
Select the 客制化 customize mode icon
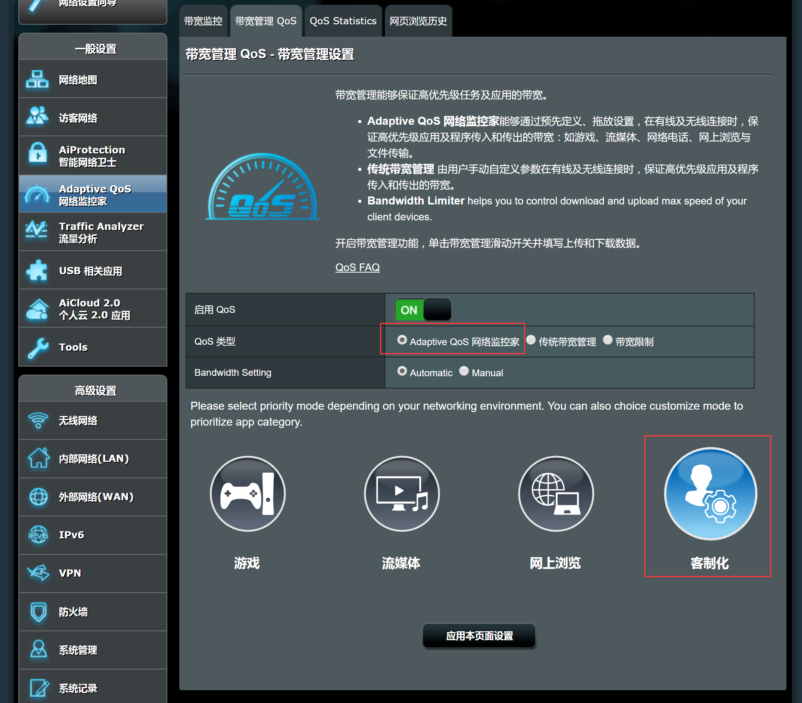pos(710,493)
